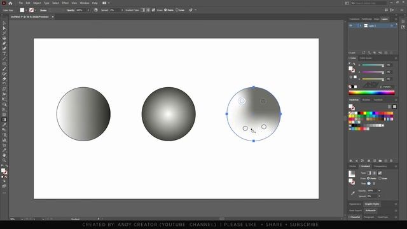Select Linear gradient in the Gradient panel
Viewport: 407px width, 229px height.
click(369, 173)
